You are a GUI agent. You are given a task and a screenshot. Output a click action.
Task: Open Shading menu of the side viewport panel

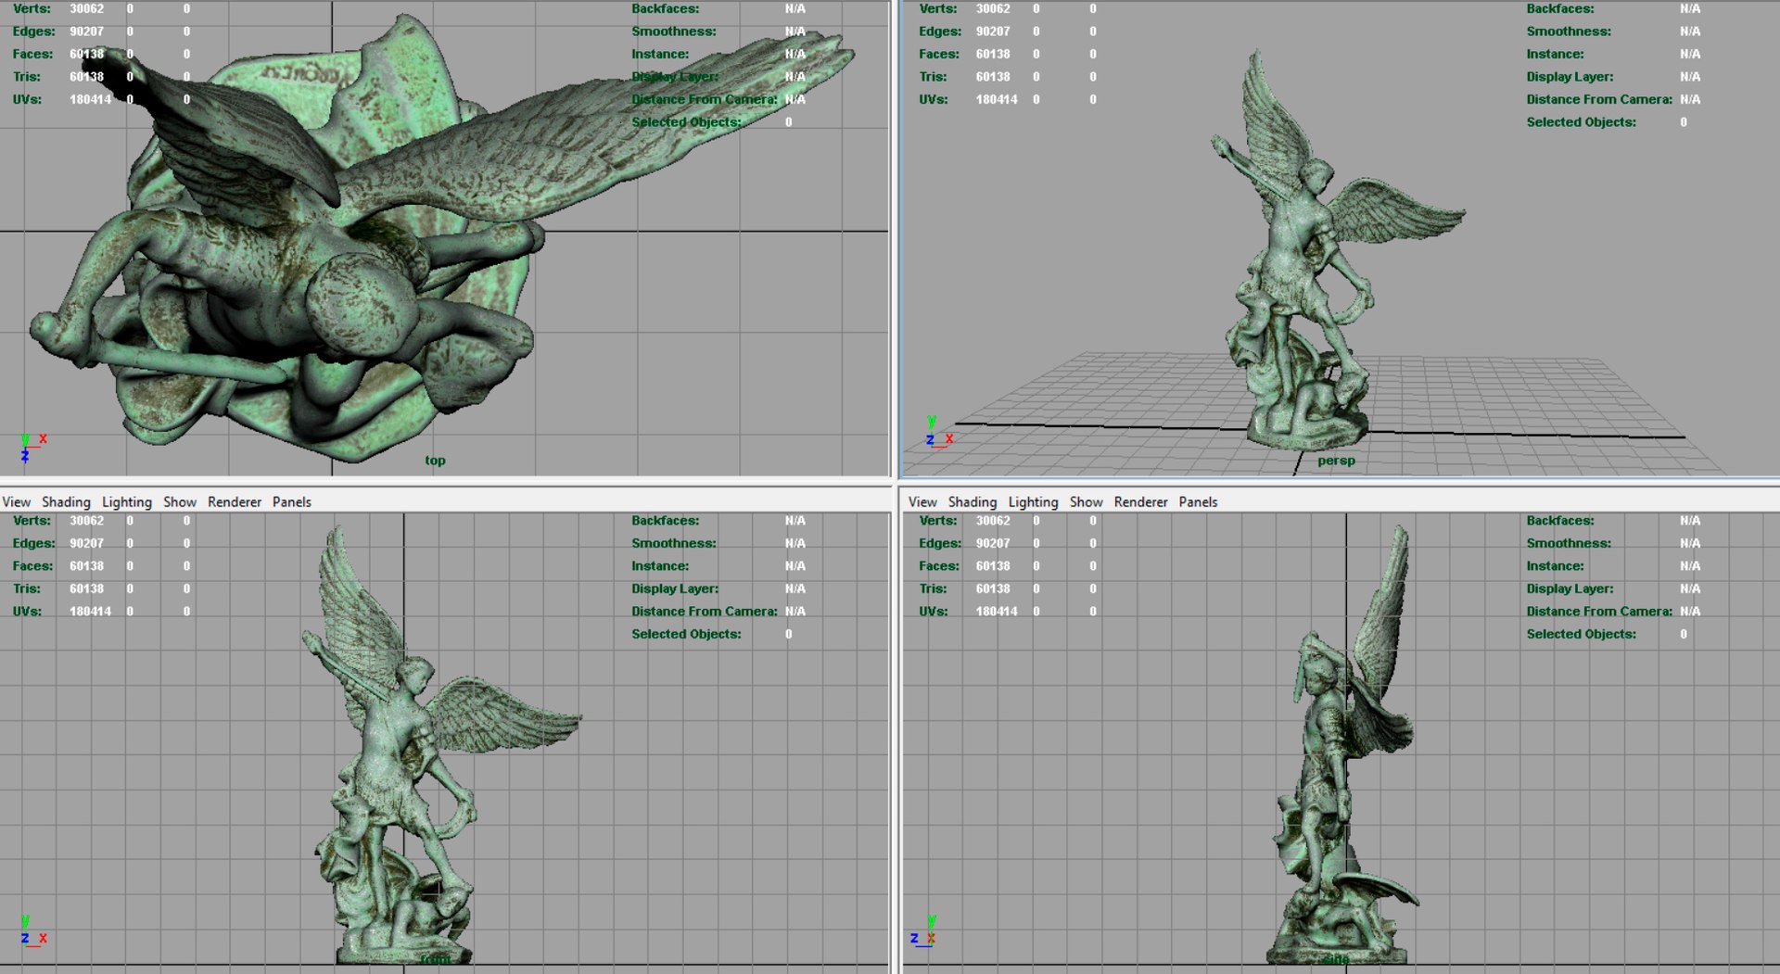coord(973,501)
